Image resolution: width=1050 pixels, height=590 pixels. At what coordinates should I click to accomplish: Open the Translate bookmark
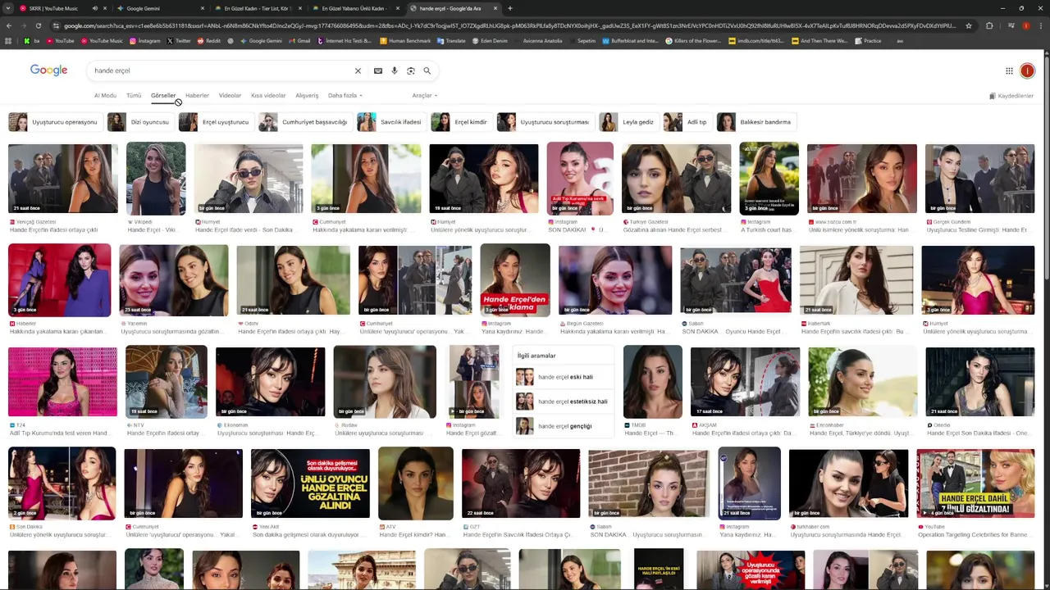[x=450, y=41]
